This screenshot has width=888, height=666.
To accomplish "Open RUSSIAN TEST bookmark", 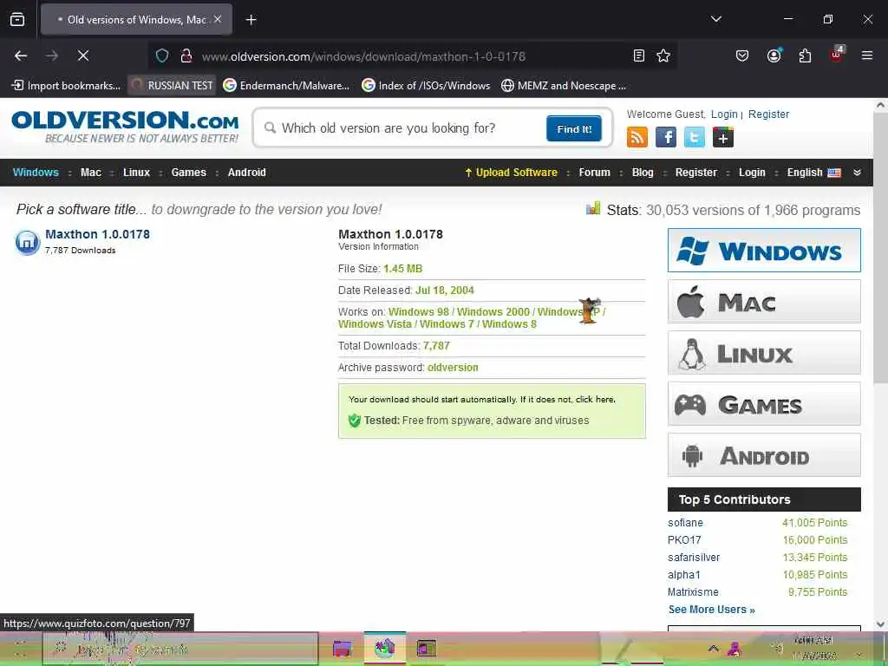I will pyautogui.click(x=173, y=86).
